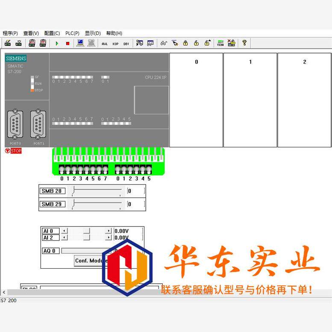Click the AI 0 voltage value field
Viewport: 332px width, 332px height.
click(128, 231)
